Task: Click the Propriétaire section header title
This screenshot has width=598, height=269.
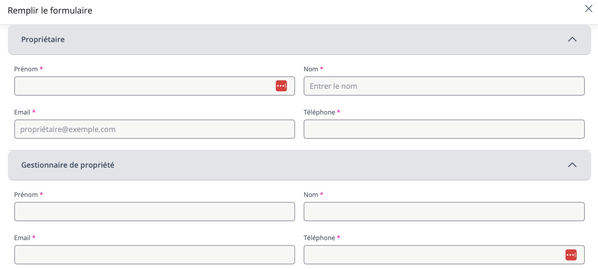Action: 43,40
